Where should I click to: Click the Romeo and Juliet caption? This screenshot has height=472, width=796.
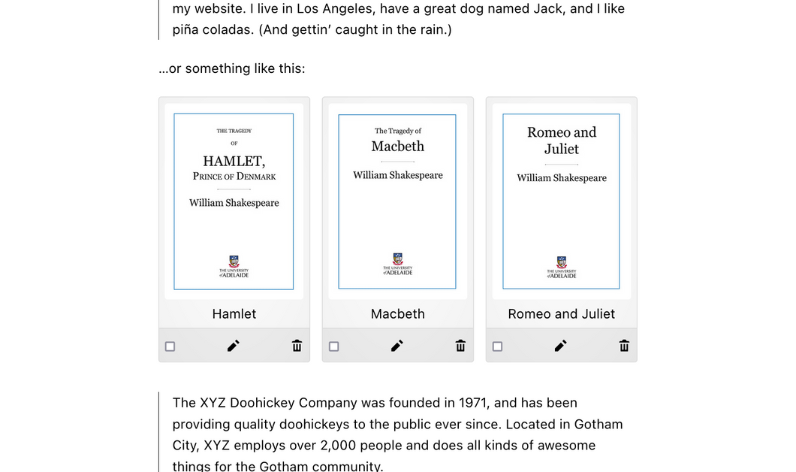click(x=562, y=314)
